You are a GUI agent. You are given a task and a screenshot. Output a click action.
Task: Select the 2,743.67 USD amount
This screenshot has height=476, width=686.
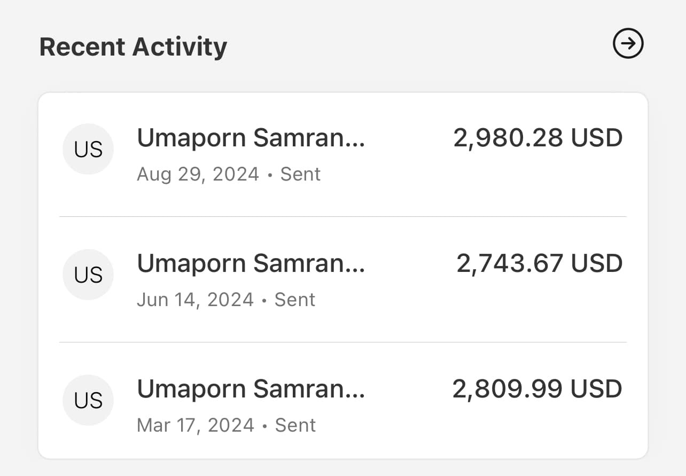click(x=540, y=263)
